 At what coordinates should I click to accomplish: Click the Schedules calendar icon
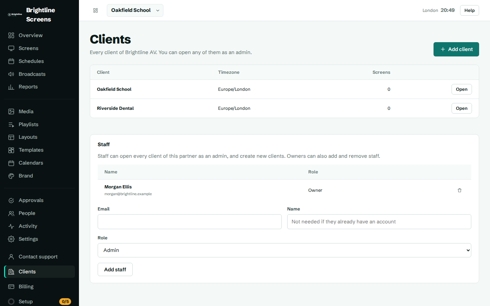point(11,61)
